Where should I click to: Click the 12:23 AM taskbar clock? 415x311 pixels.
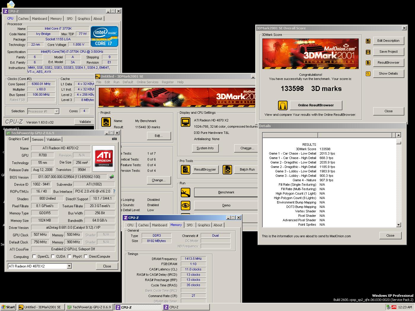[x=405, y=307]
